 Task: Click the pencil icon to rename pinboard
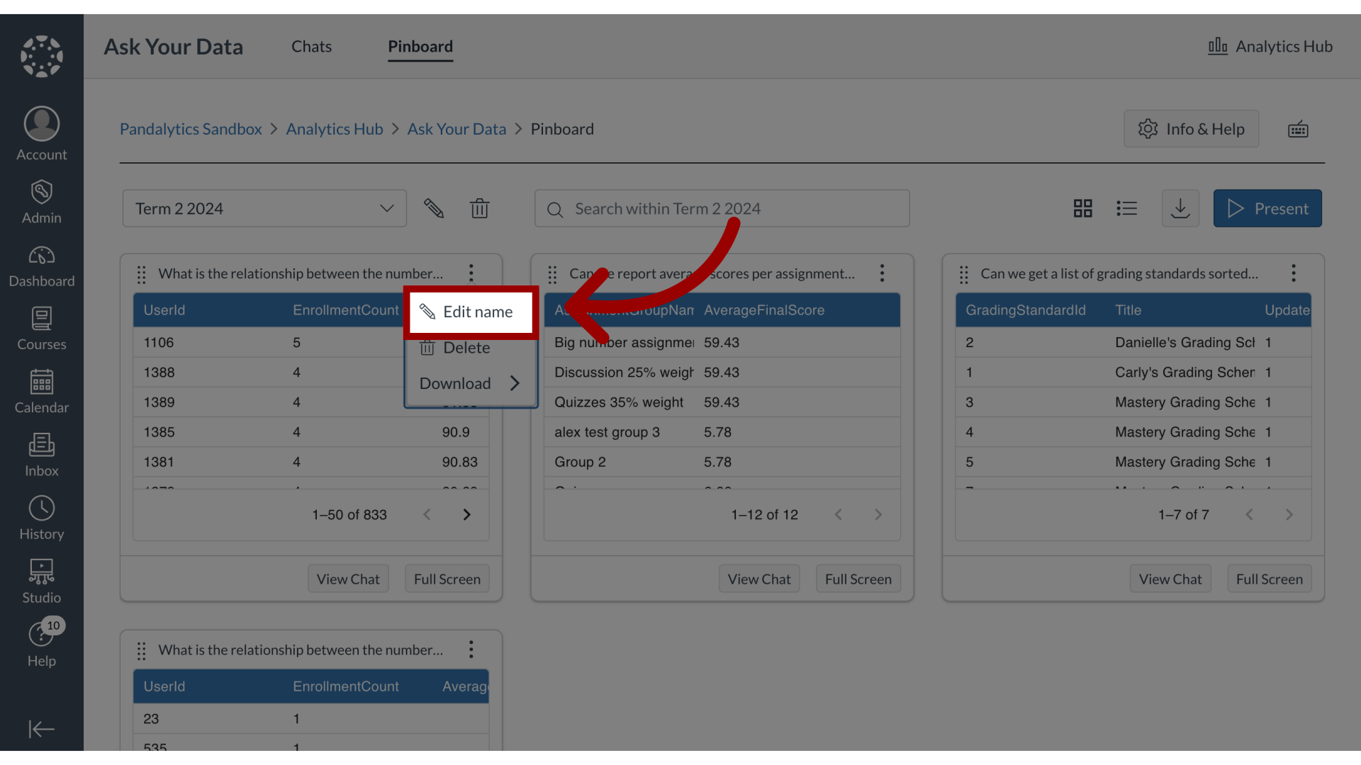434,208
